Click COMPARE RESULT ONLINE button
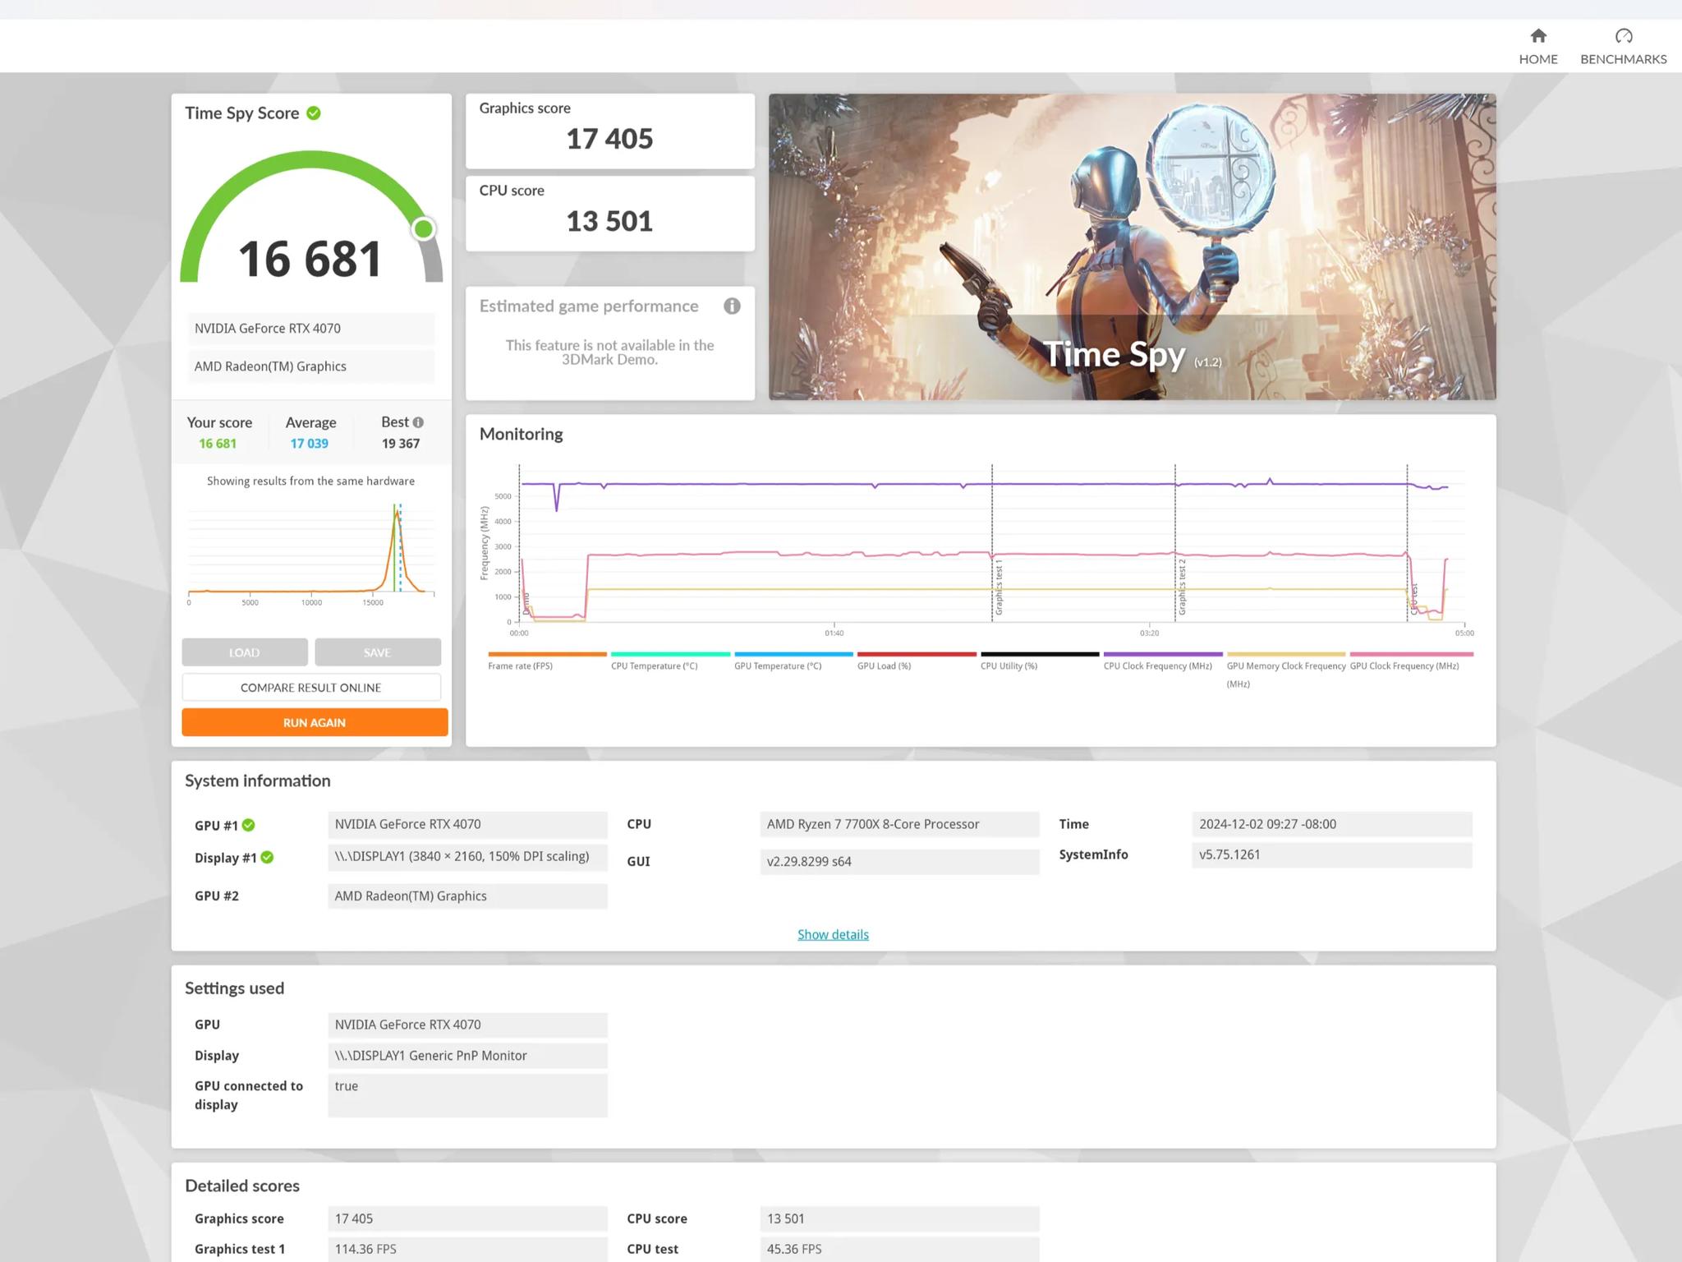Viewport: 1682px width, 1262px height. (x=311, y=688)
